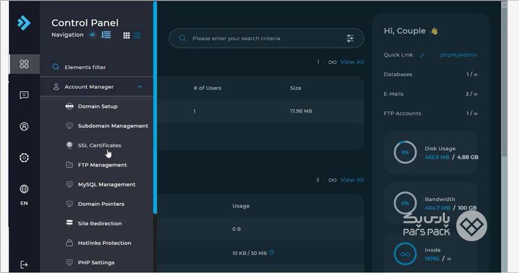Open the user profile icon in left rail
519x273 pixels.
[24, 126]
